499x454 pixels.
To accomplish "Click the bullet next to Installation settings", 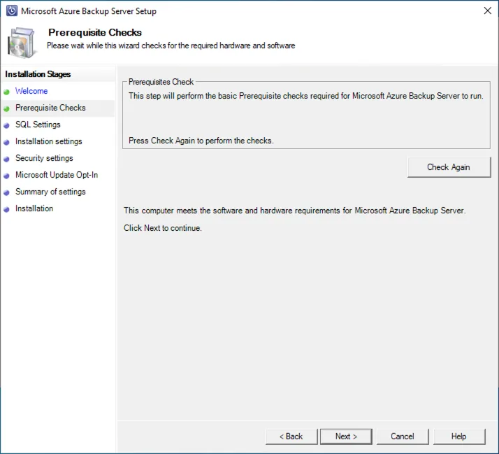I will click(x=7, y=142).
